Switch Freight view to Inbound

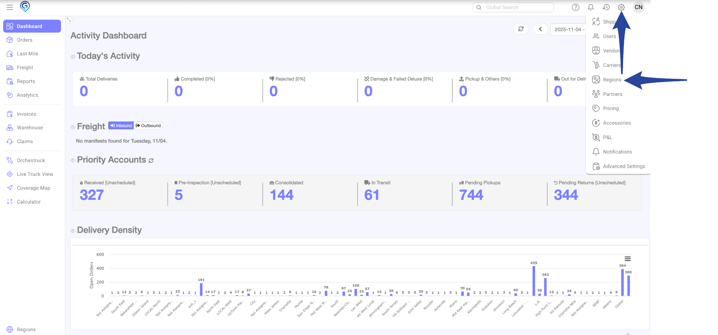[x=121, y=125]
